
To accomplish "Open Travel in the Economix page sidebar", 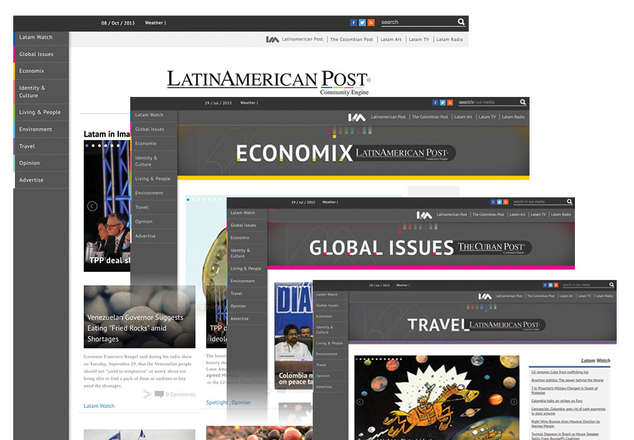I will (154, 208).
